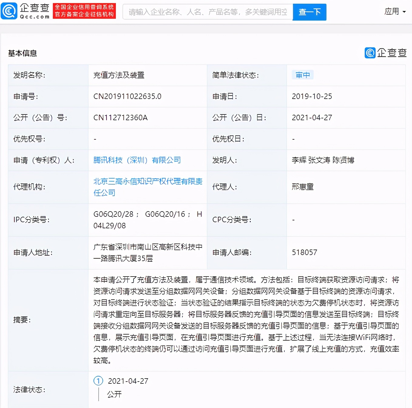Click the 基本信息 section heading
The image size is (412, 408).
tap(22, 53)
